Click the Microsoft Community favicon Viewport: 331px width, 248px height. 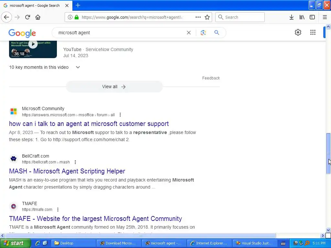14,111
